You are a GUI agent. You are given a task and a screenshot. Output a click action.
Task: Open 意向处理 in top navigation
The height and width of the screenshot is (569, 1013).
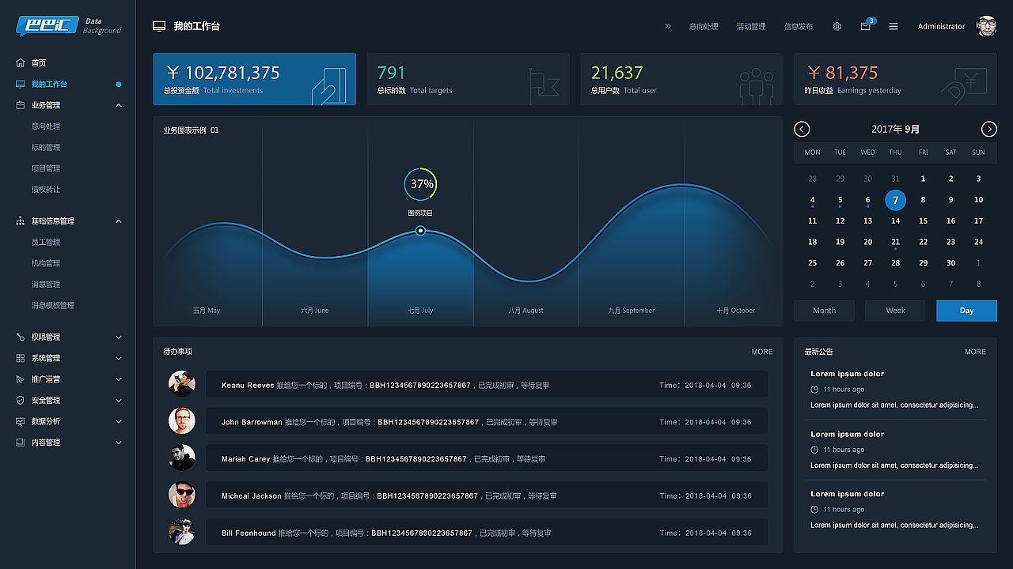[x=704, y=26]
